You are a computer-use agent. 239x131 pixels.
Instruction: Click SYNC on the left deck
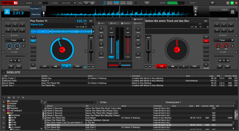(x=77, y=66)
